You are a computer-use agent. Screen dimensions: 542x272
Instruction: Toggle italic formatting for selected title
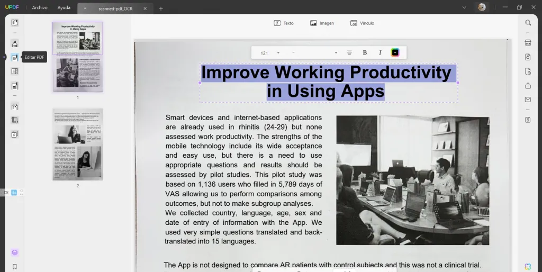point(380,52)
